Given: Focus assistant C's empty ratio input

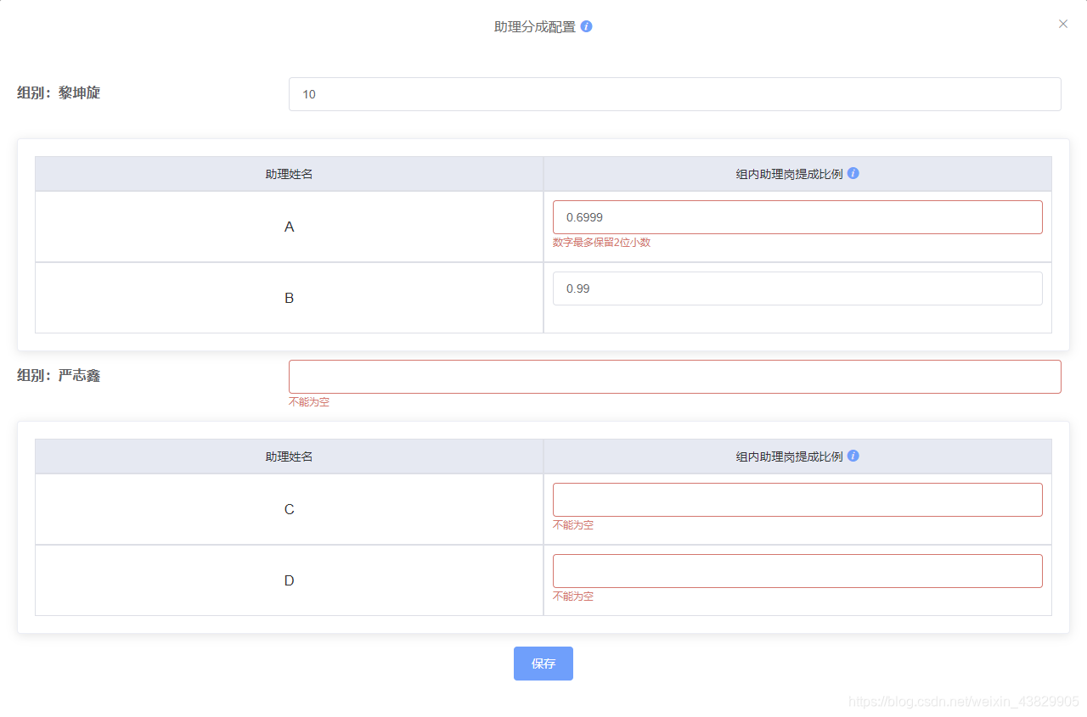Looking at the screenshot, I should 797,500.
